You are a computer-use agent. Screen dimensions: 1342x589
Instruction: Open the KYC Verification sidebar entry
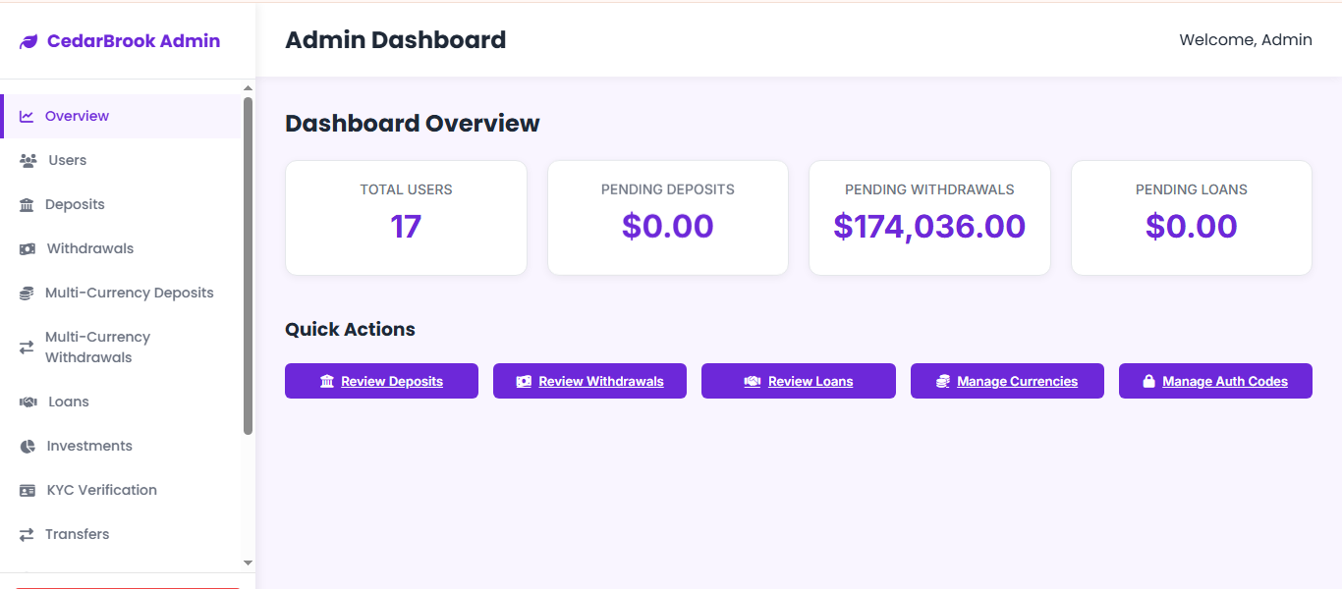[101, 489]
